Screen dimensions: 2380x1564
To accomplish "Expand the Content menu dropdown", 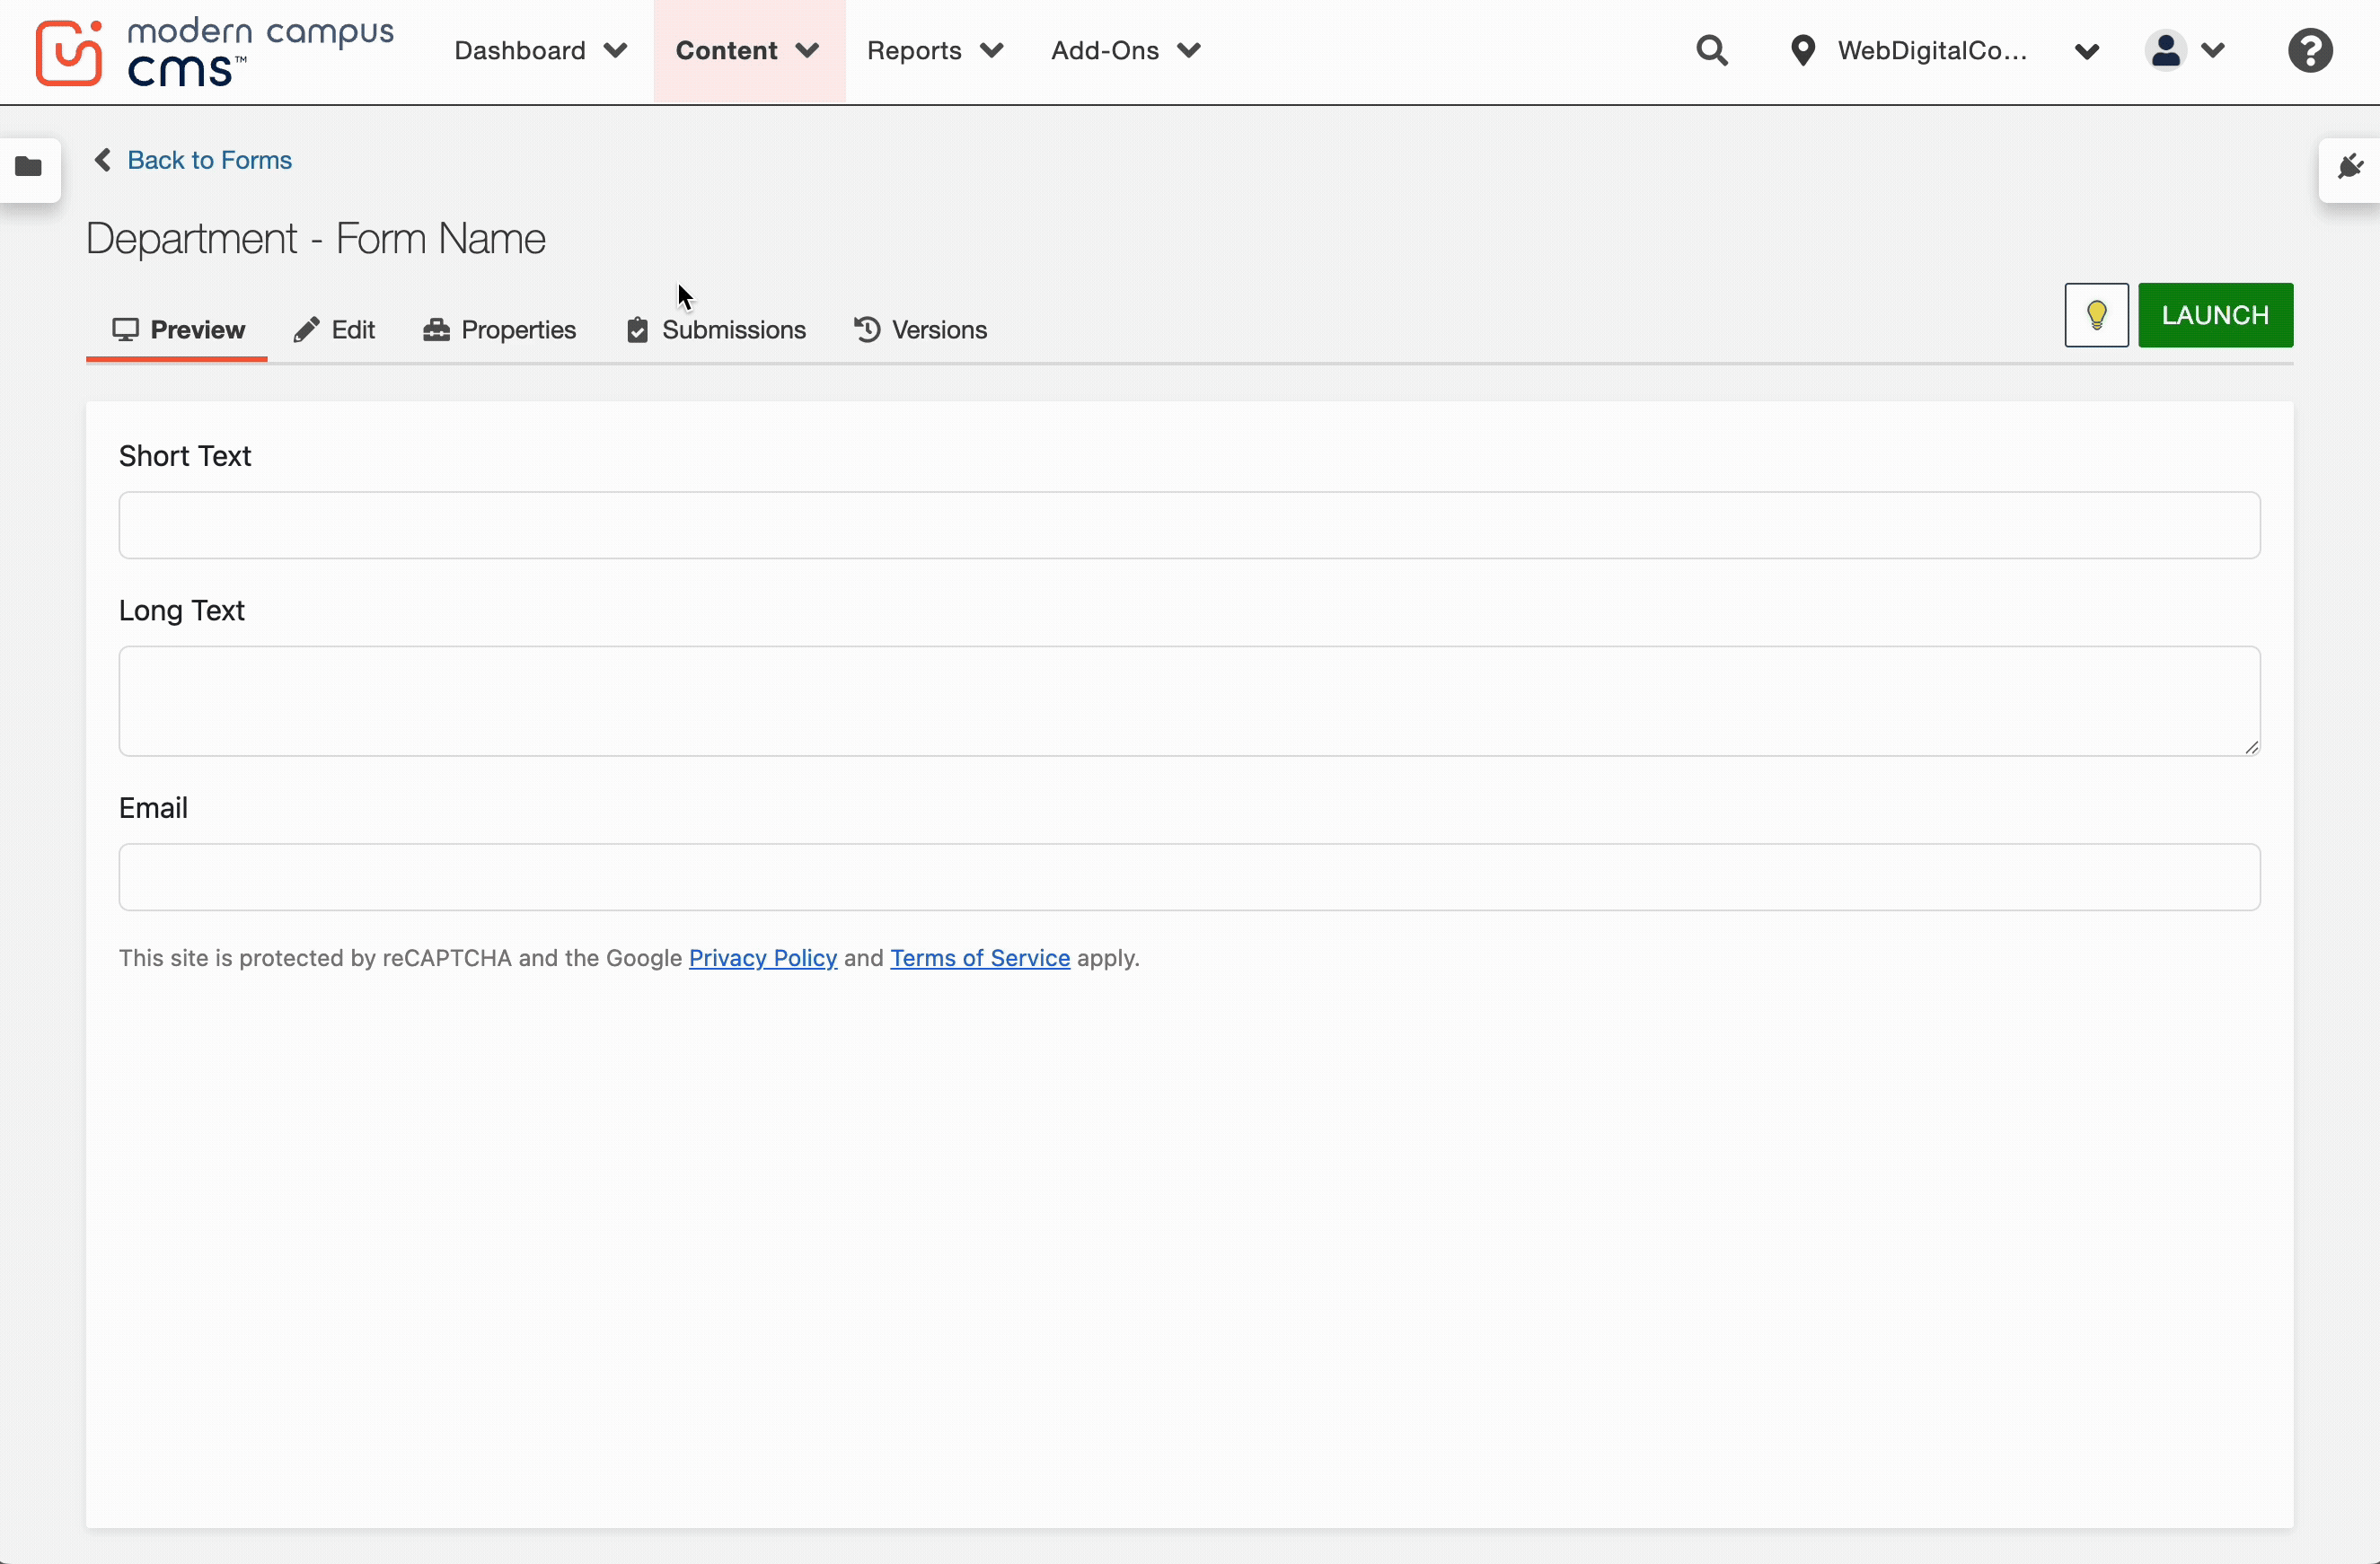I will click(747, 51).
